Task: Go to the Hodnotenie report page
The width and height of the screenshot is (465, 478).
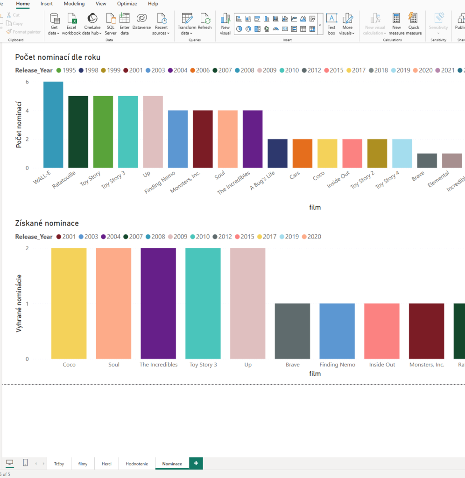Action: coord(137,464)
